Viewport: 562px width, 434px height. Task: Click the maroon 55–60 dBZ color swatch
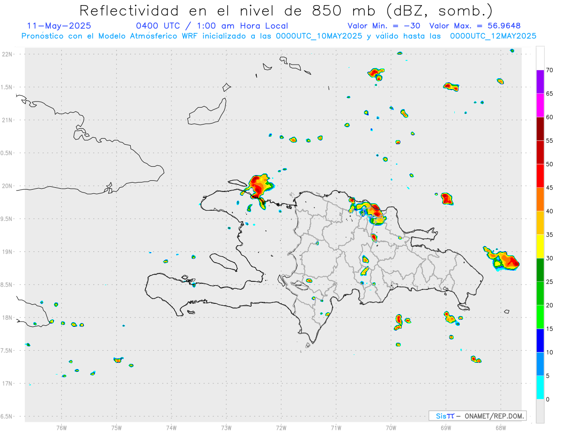click(540, 129)
